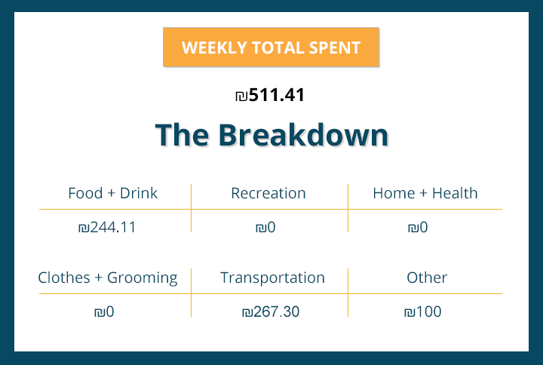Select the Home + Health category label
This screenshot has width=543, height=365.
point(425,193)
